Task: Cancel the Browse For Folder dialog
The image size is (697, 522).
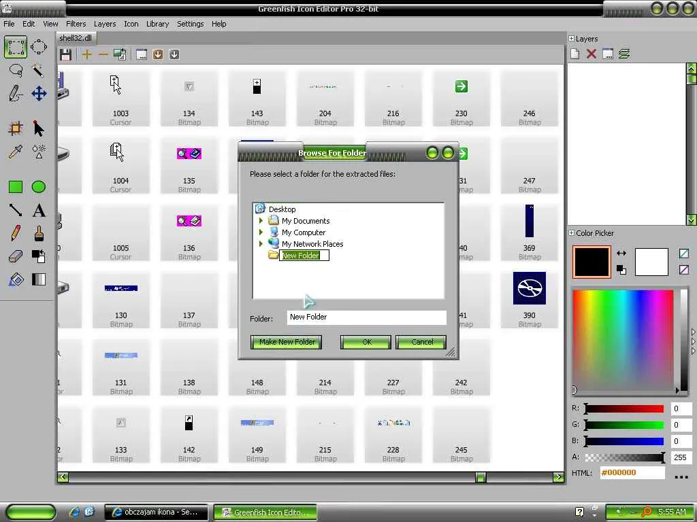Action: [x=421, y=342]
